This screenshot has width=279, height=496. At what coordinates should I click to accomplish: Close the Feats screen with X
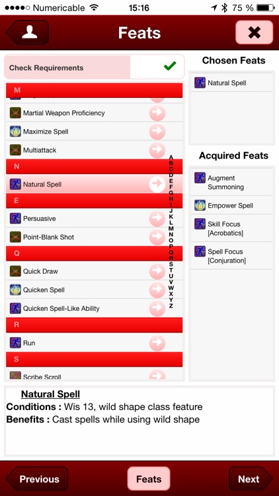coord(254,32)
